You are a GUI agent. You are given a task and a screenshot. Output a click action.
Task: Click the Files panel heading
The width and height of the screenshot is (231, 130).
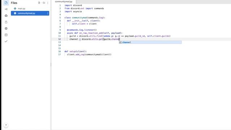click(x=14, y=3)
